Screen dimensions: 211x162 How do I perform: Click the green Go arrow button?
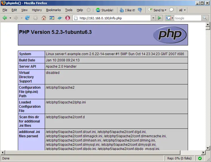click(x=159, y=18)
